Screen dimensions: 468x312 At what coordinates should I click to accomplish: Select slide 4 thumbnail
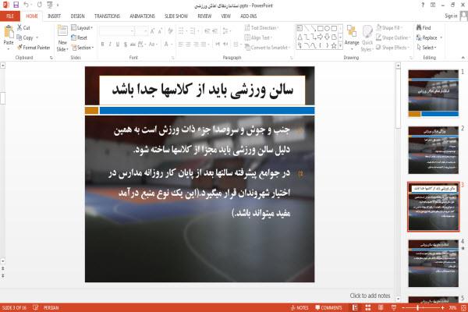(434, 264)
